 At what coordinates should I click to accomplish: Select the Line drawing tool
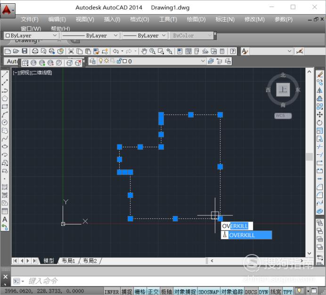5,74
